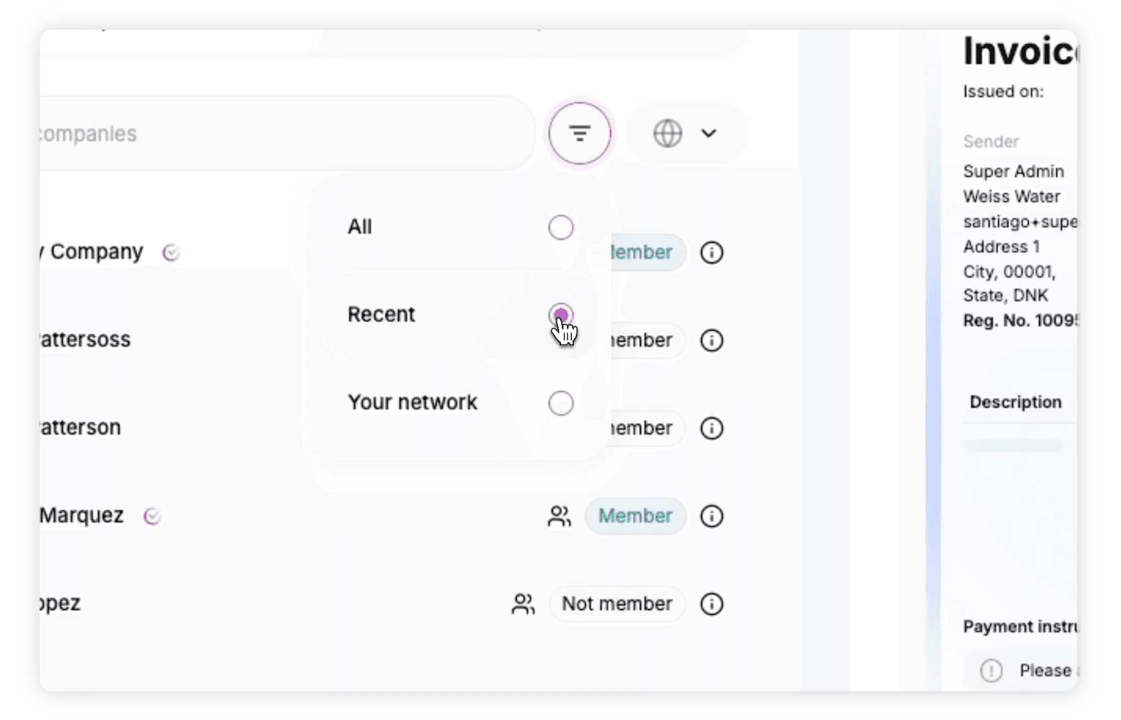Open info icon for atterson row
Screen dimensions: 1121x720
coord(711,428)
